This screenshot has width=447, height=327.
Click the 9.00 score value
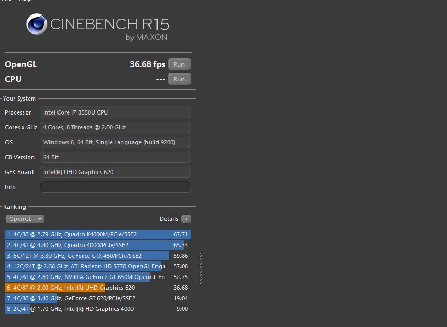click(x=182, y=309)
